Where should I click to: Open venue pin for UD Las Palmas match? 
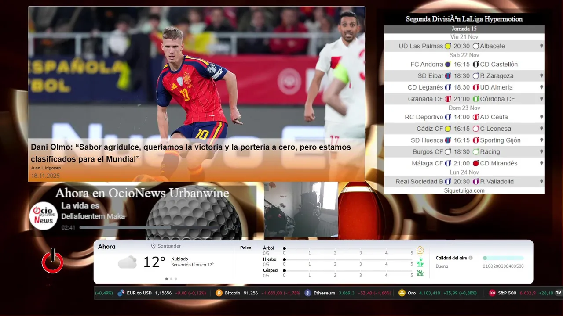541,46
